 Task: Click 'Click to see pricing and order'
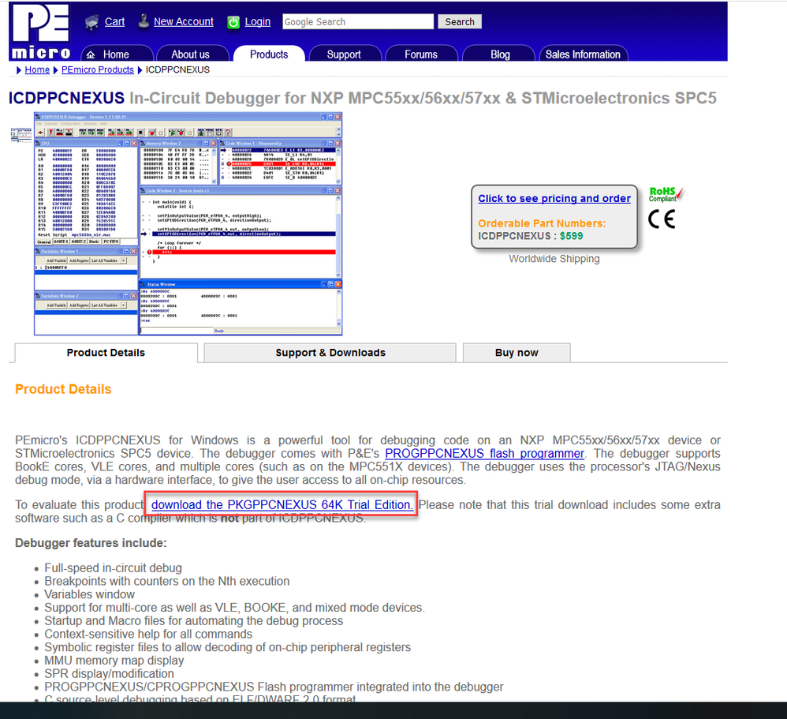554,198
